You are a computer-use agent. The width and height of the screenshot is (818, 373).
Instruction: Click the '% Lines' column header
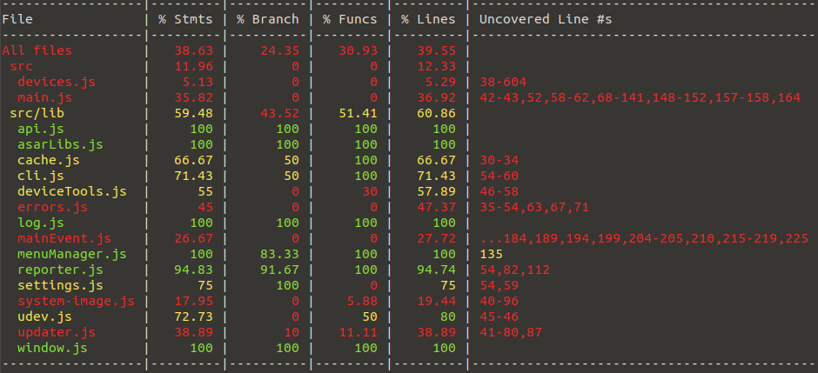click(x=428, y=19)
